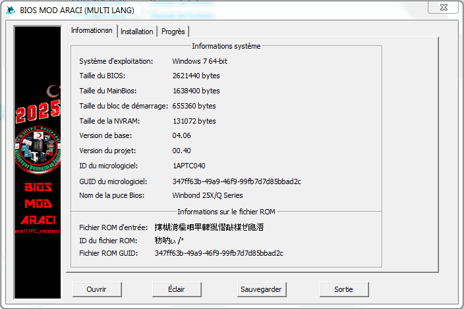This screenshot has height=309, width=464.
Task: Select the Windows 7 64-bit value
Action: click(200, 61)
